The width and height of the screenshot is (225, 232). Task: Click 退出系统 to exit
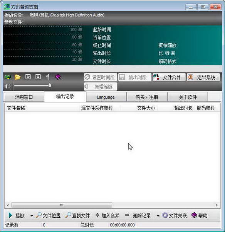[x=203, y=77]
